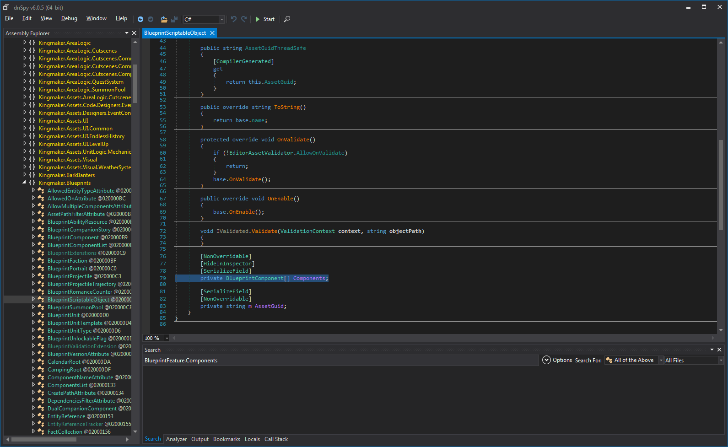Click the Undo icon in toolbar

234,19
